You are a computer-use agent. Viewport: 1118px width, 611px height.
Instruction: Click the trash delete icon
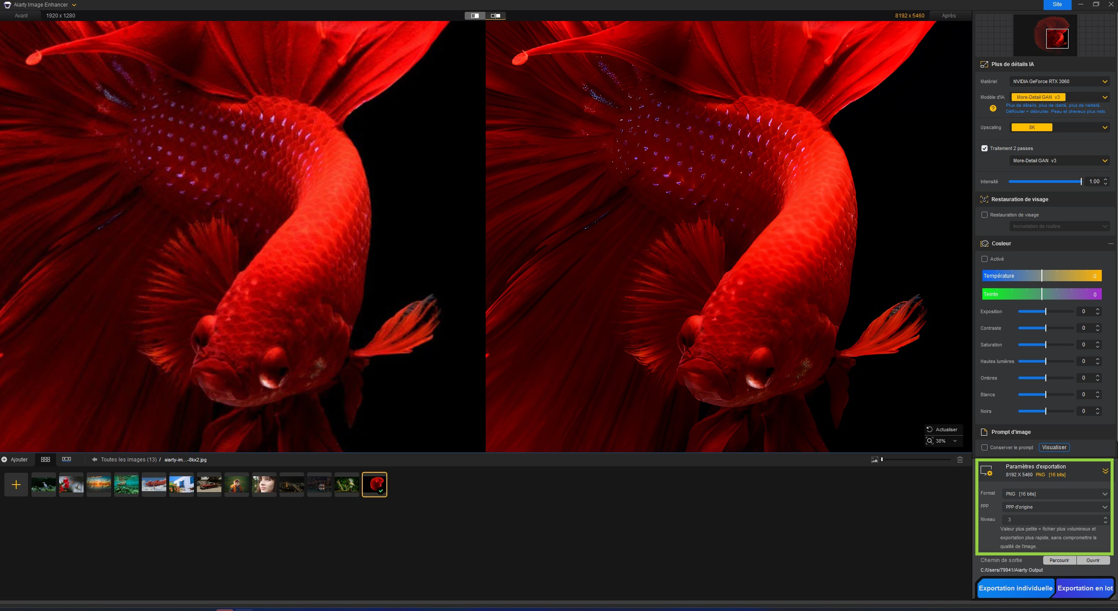pos(960,460)
